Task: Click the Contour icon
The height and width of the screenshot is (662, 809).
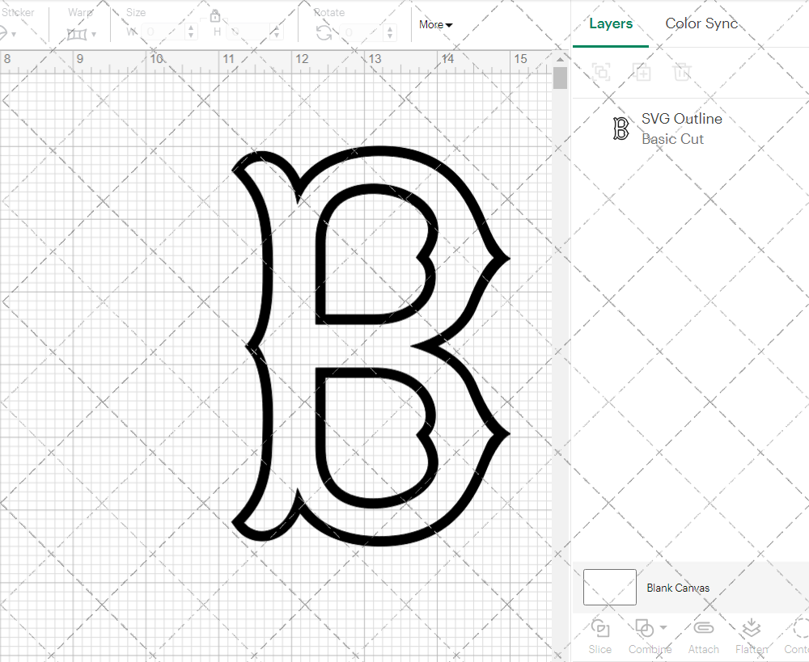Action: pyautogui.click(x=799, y=629)
